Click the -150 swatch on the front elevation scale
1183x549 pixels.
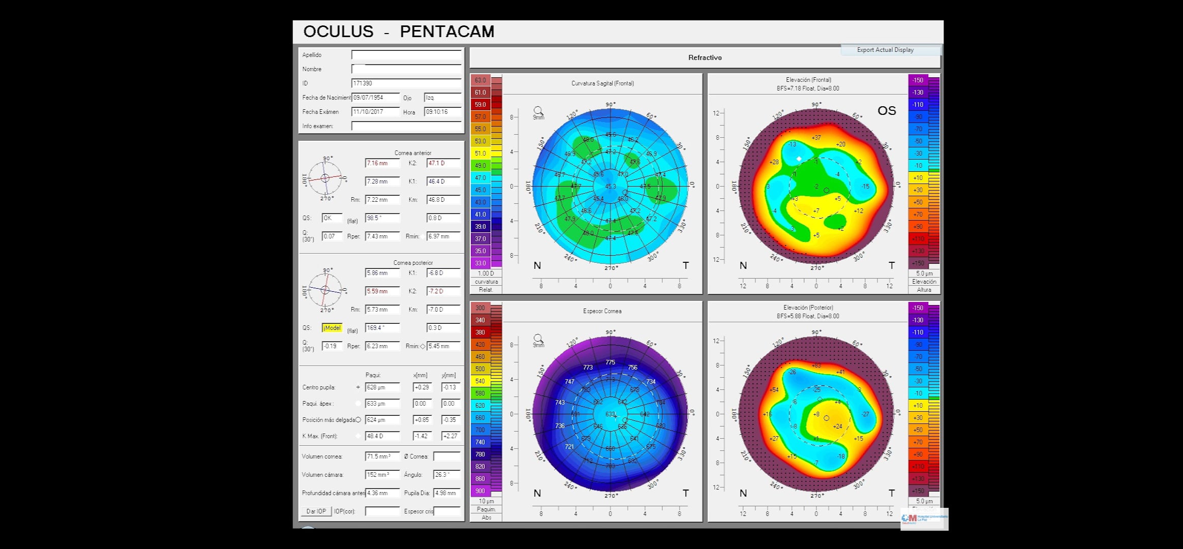[918, 80]
